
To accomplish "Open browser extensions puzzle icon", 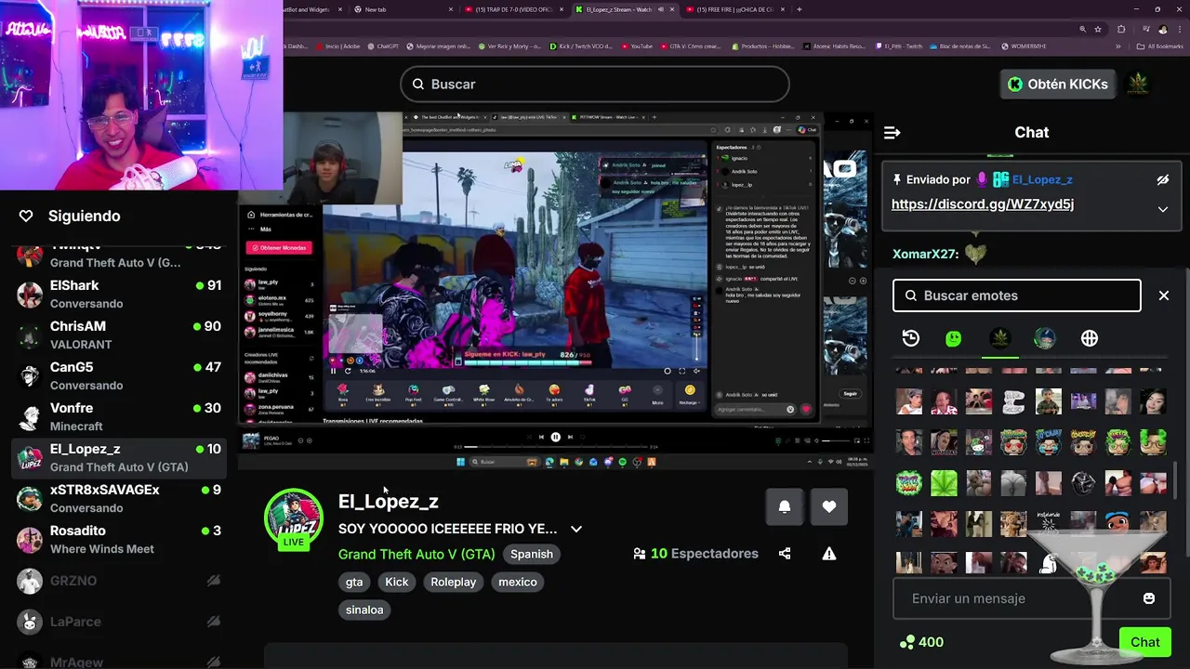I will (x=1120, y=29).
